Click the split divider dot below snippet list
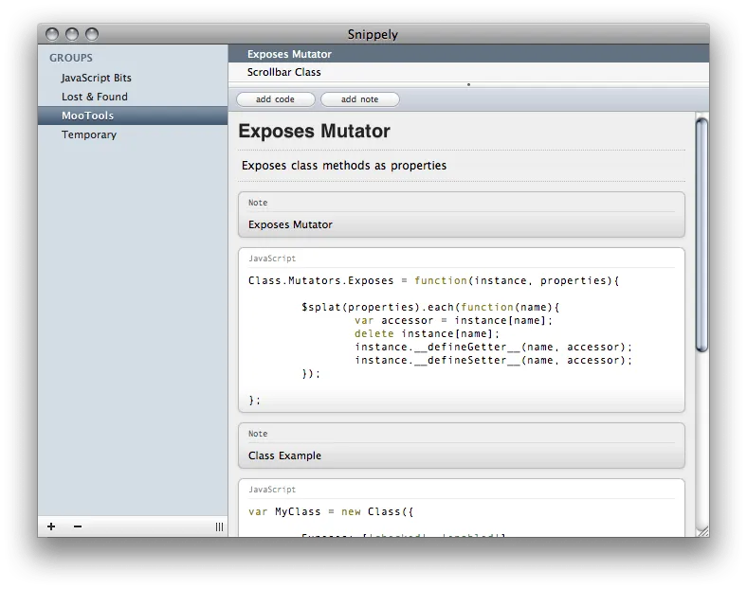This screenshot has width=747, height=589. coord(468,85)
